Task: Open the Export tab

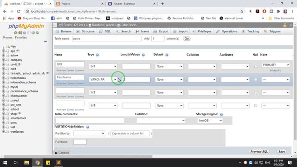Action: tap(161, 32)
